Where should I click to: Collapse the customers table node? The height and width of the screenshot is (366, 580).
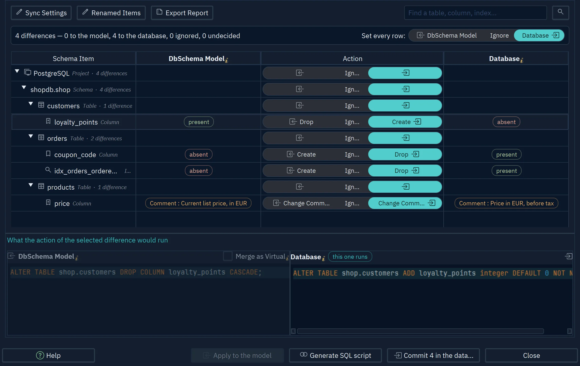coord(31,104)
